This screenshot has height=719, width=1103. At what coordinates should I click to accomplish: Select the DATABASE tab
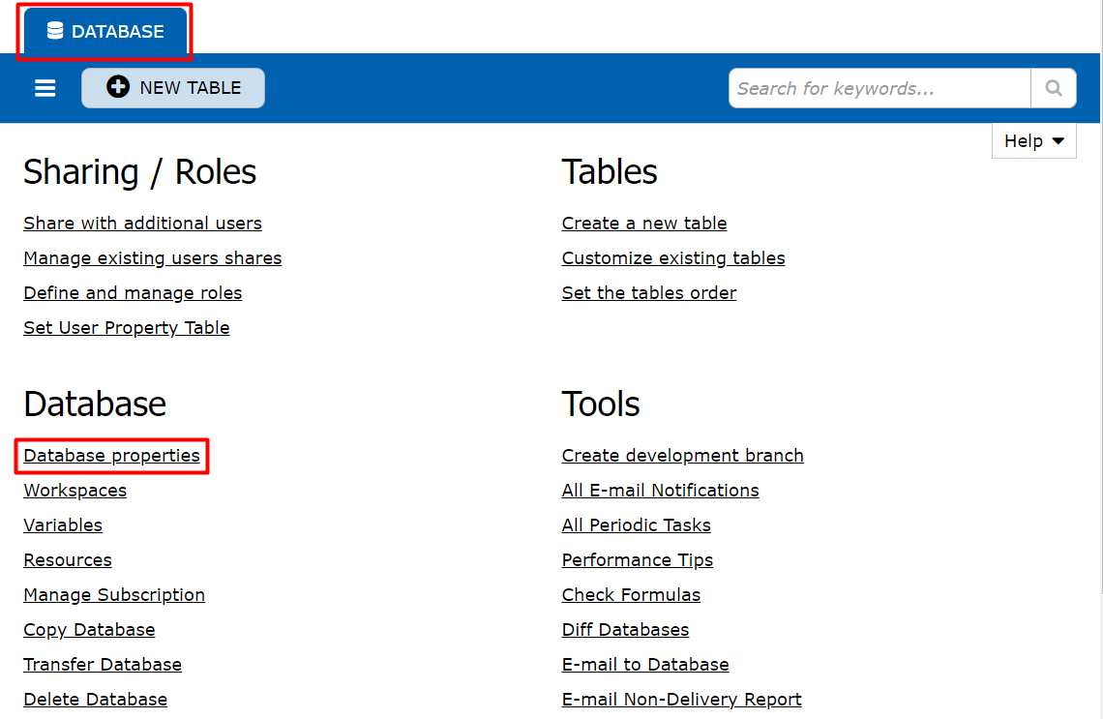(x=105, y=32)
